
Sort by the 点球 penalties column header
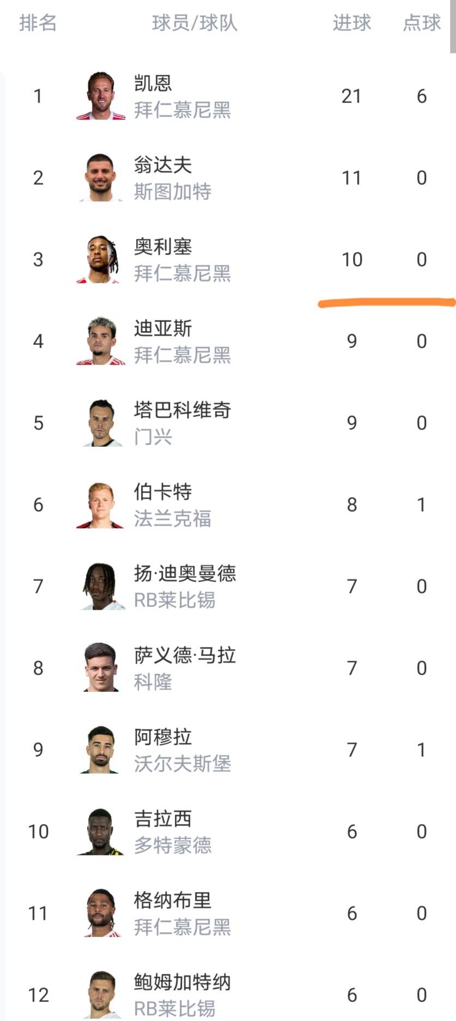coord(421,23)
